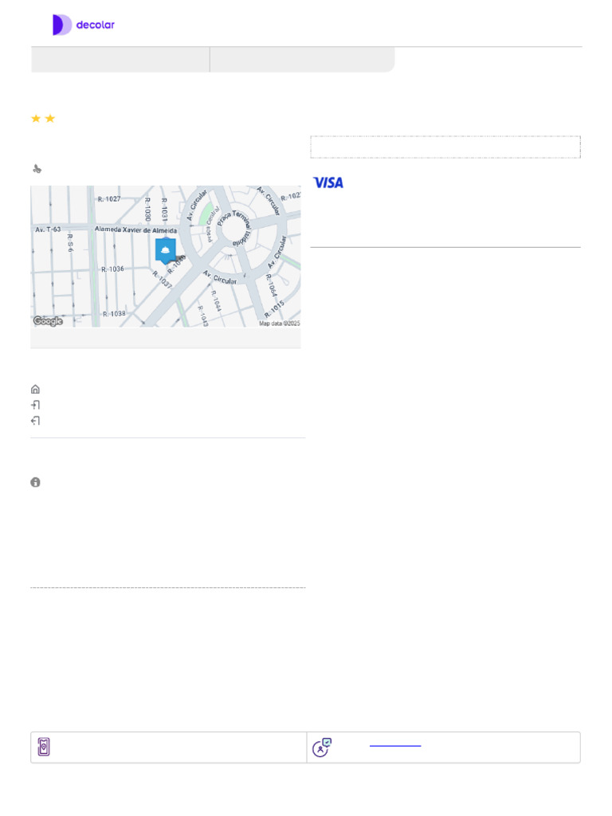Click the customer support person icon
Image resolution: width=612 pixels, height=816 pixels.
point(322,747)
